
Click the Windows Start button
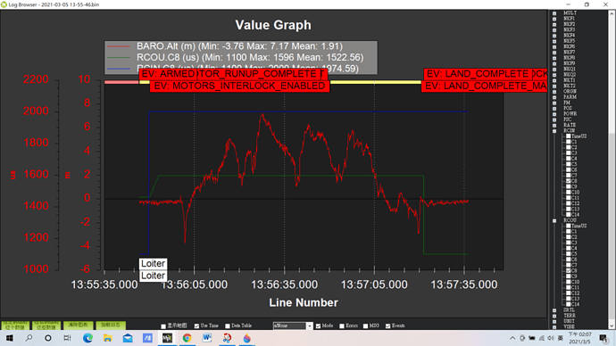click(9, 338)
